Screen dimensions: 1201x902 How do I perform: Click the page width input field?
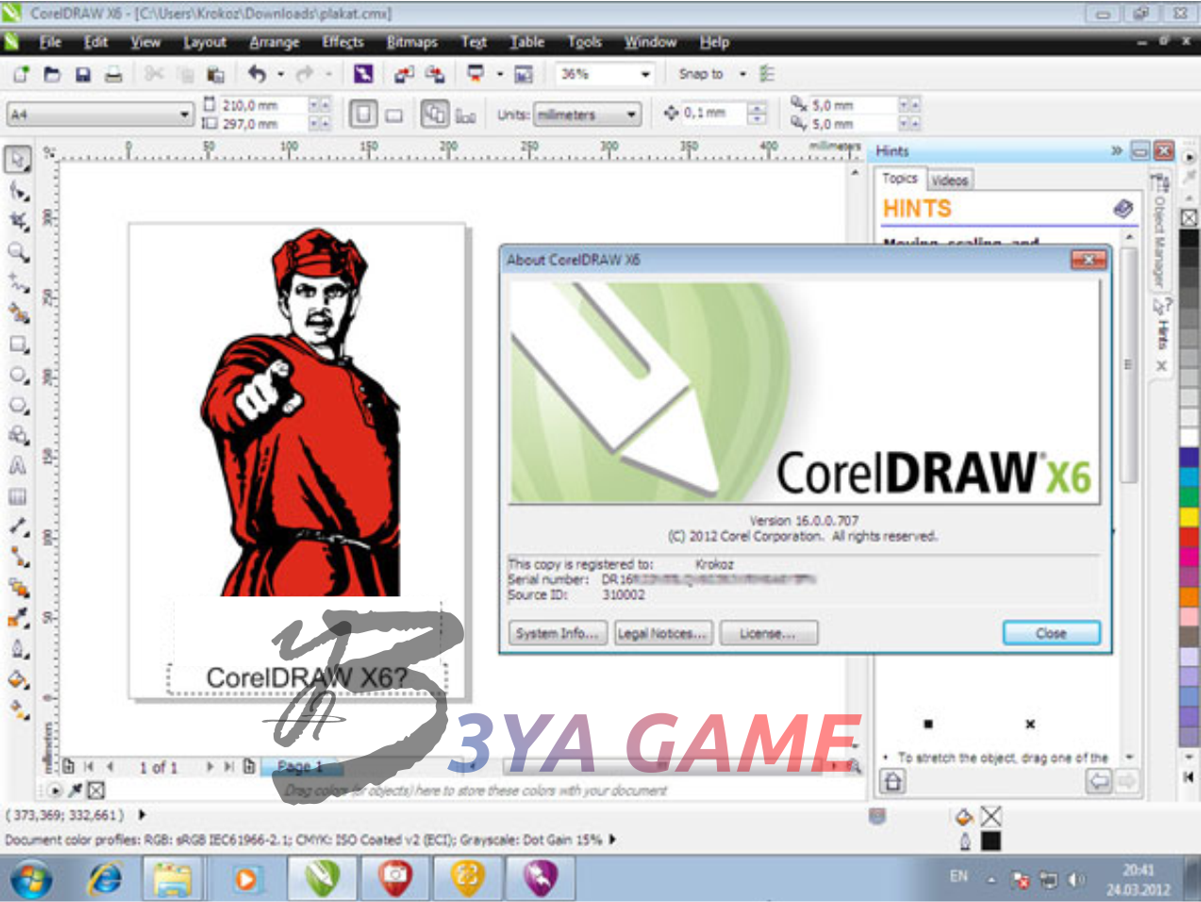[264, 106]
